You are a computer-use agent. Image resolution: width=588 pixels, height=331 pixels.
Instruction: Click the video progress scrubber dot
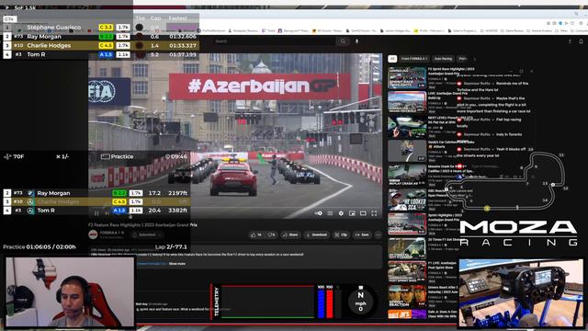click(130, 217)
